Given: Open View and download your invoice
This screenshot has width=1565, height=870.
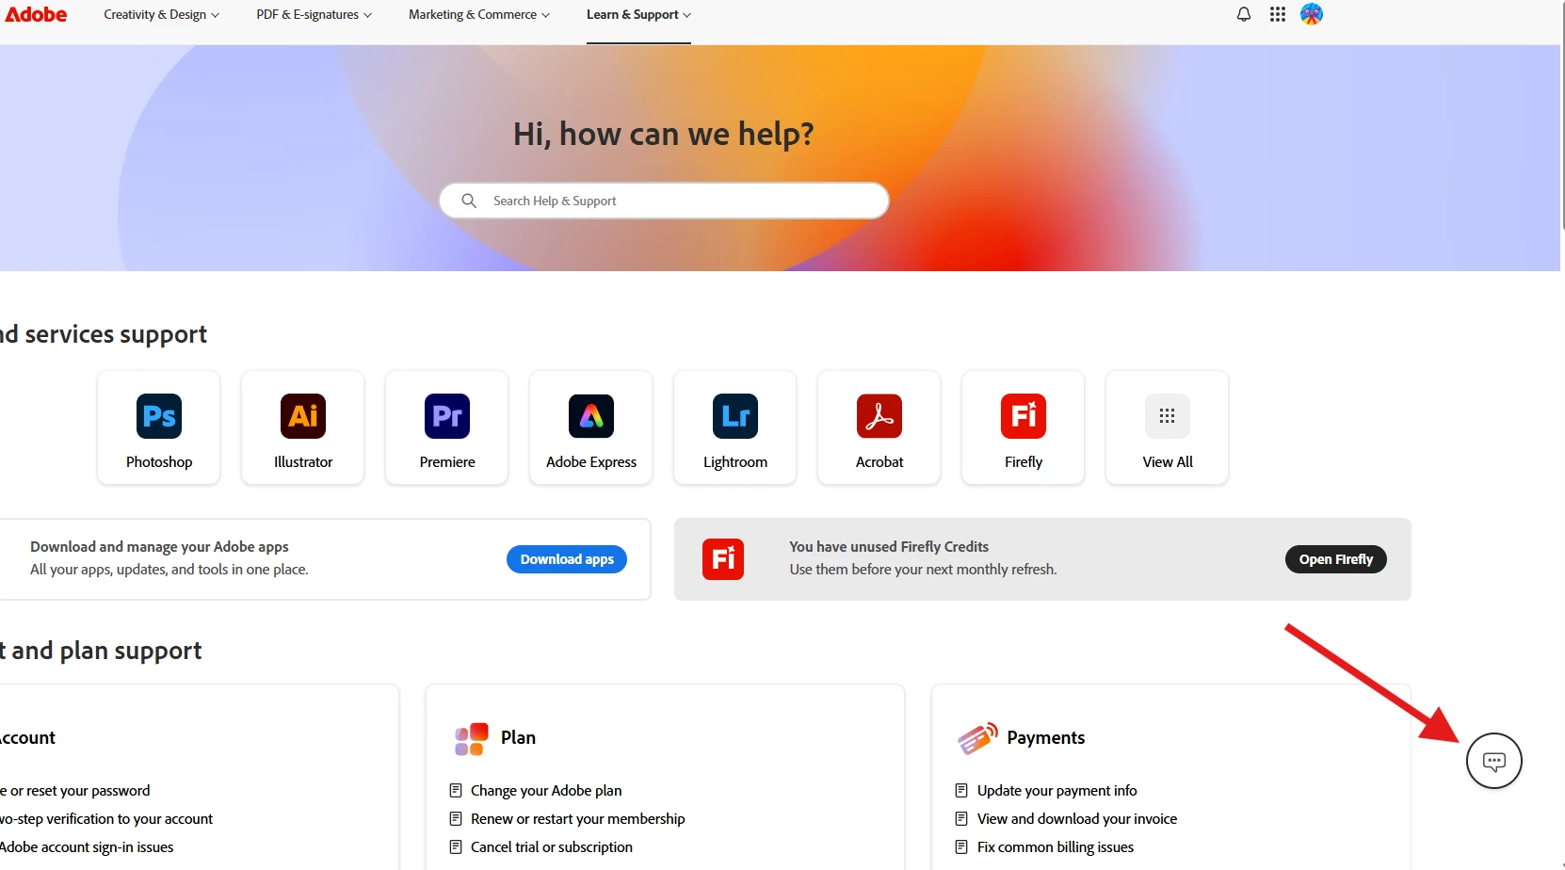Looking at the screenshot, I should (x=1077, y=819).
